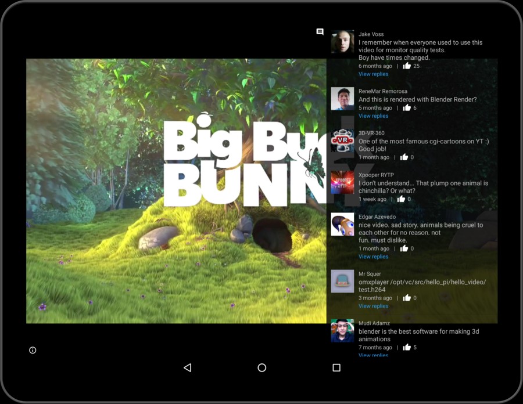Tap the Android home button
This screenshot has height=404, width=523.
point(262,367)
